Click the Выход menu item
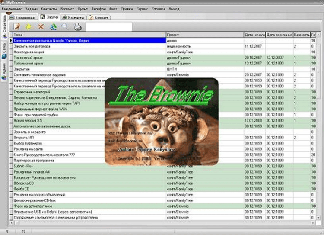This screenshot has height=235, width=324. coord(174,9)
